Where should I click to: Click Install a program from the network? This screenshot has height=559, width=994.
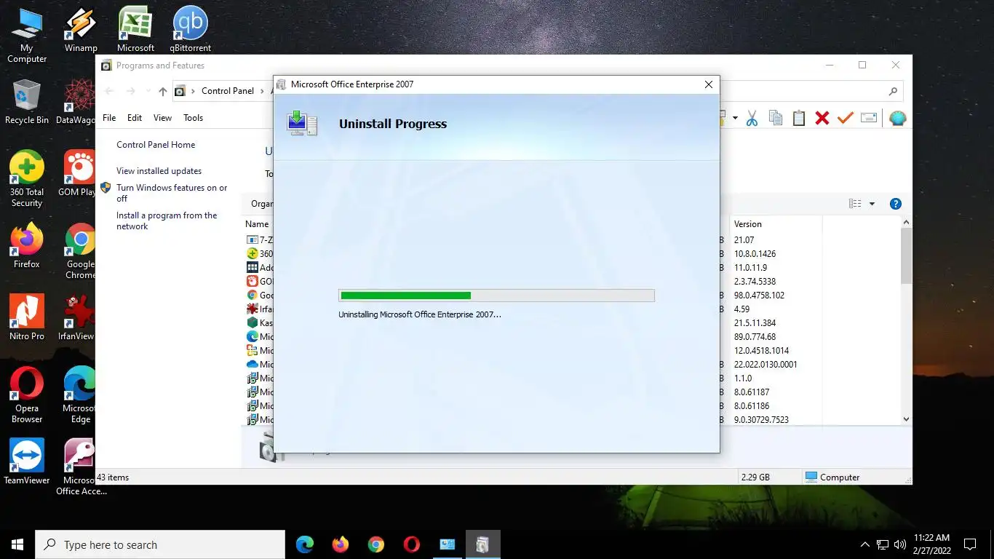pos(167,221)
